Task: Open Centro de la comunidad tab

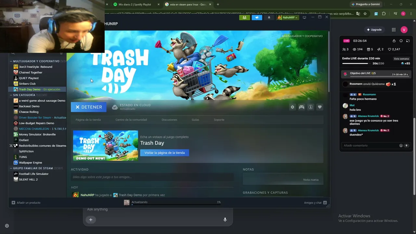Action: (x=131, y=120)
